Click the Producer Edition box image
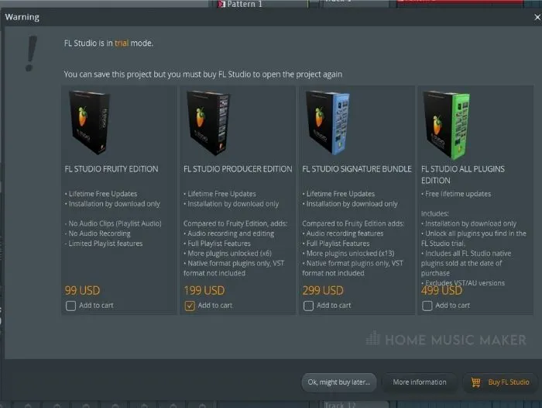542x408 pixels. point(208,123)
